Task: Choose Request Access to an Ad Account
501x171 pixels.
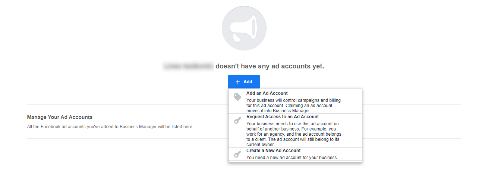Action: pos(295,130)
